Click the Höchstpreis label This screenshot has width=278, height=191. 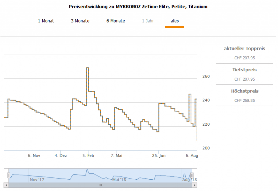[245, 91]
